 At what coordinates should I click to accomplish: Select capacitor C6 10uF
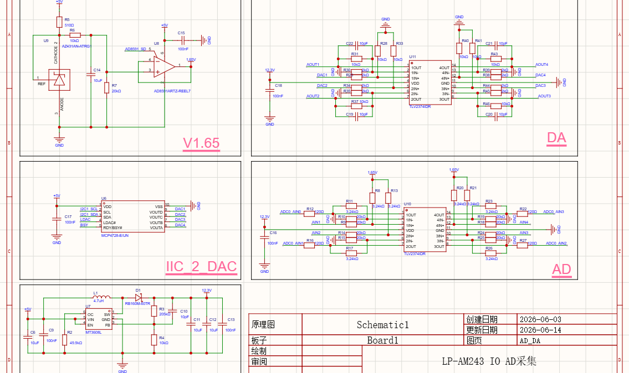pos(28,337)
